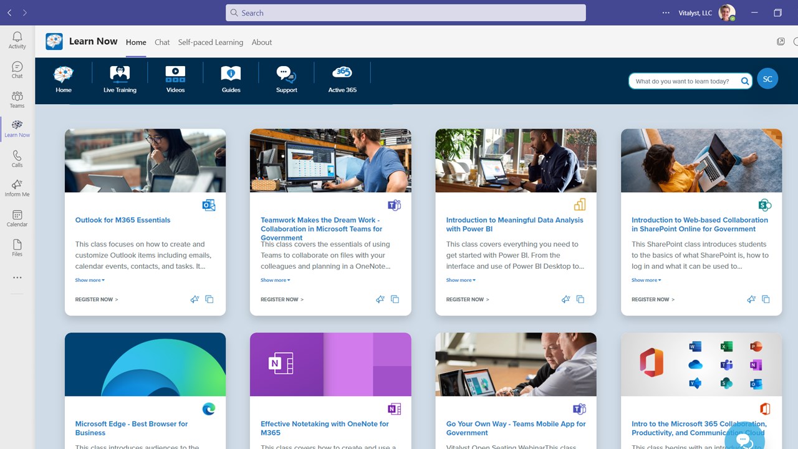Open Active 365 in the banner
Viewport: 798px width, 449px height.
point(342,80)
